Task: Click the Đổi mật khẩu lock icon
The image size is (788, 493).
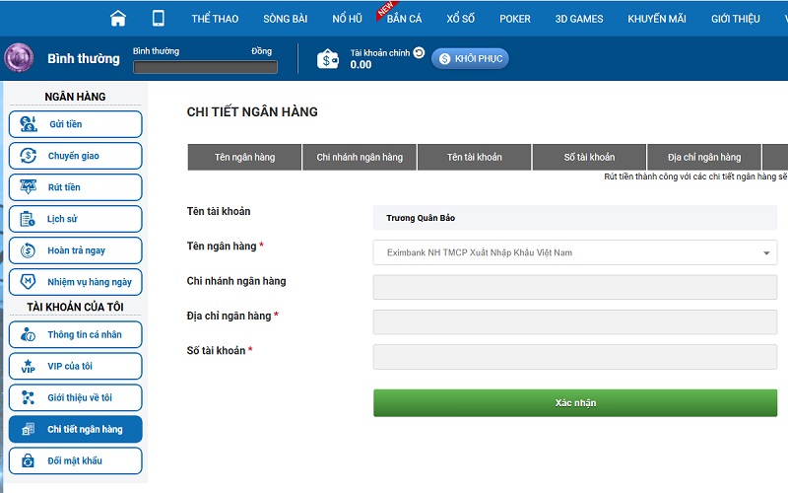Action: (x=28, y=460)
